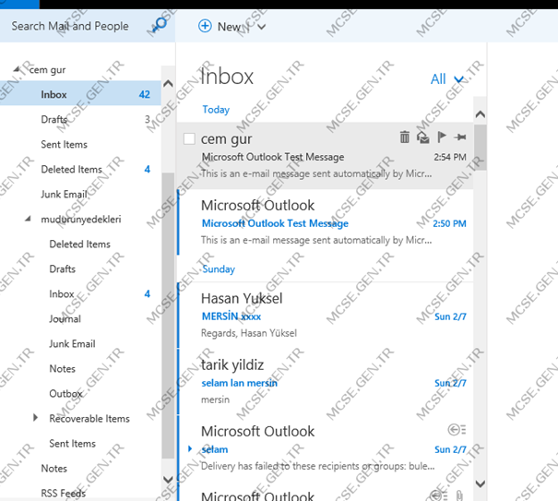
Task: Click the message list scrollbar thumb
Action: point(481,148)
